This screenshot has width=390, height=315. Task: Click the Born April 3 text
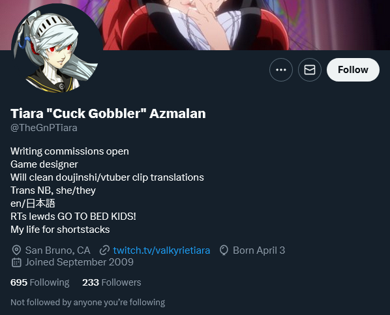coord(259,250)
